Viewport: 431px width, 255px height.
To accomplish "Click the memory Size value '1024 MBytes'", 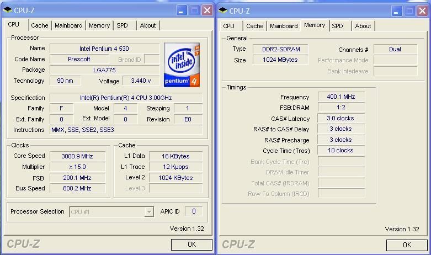I will pos(281,60).
